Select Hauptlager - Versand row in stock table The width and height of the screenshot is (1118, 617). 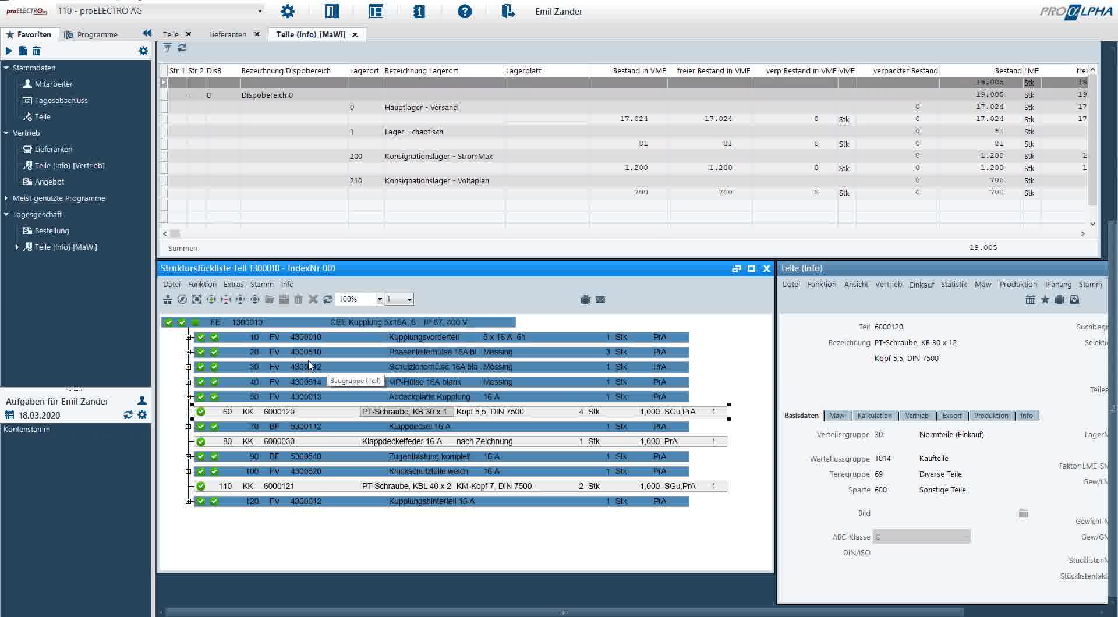[623, 107]
